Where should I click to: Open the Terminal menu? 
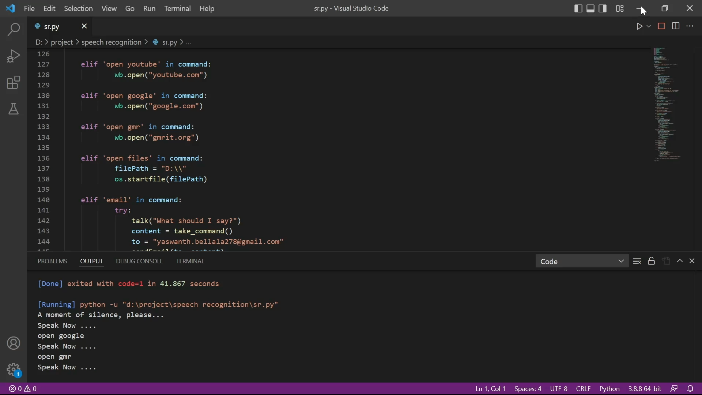point(177,8)
